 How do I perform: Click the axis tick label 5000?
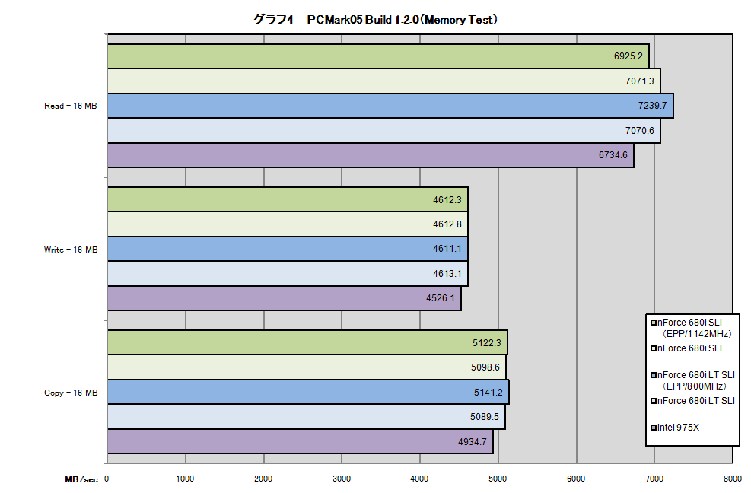(498, 479)
